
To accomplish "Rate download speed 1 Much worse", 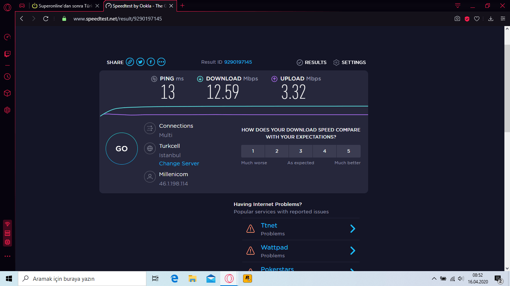I will pos(253,151).
